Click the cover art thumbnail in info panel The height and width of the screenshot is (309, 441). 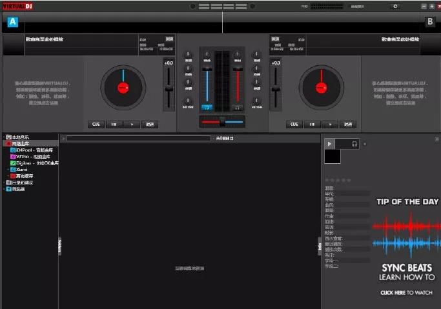click(333, 157)
